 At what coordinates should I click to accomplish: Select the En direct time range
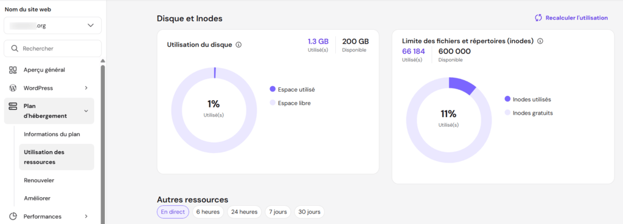point(173,212)
